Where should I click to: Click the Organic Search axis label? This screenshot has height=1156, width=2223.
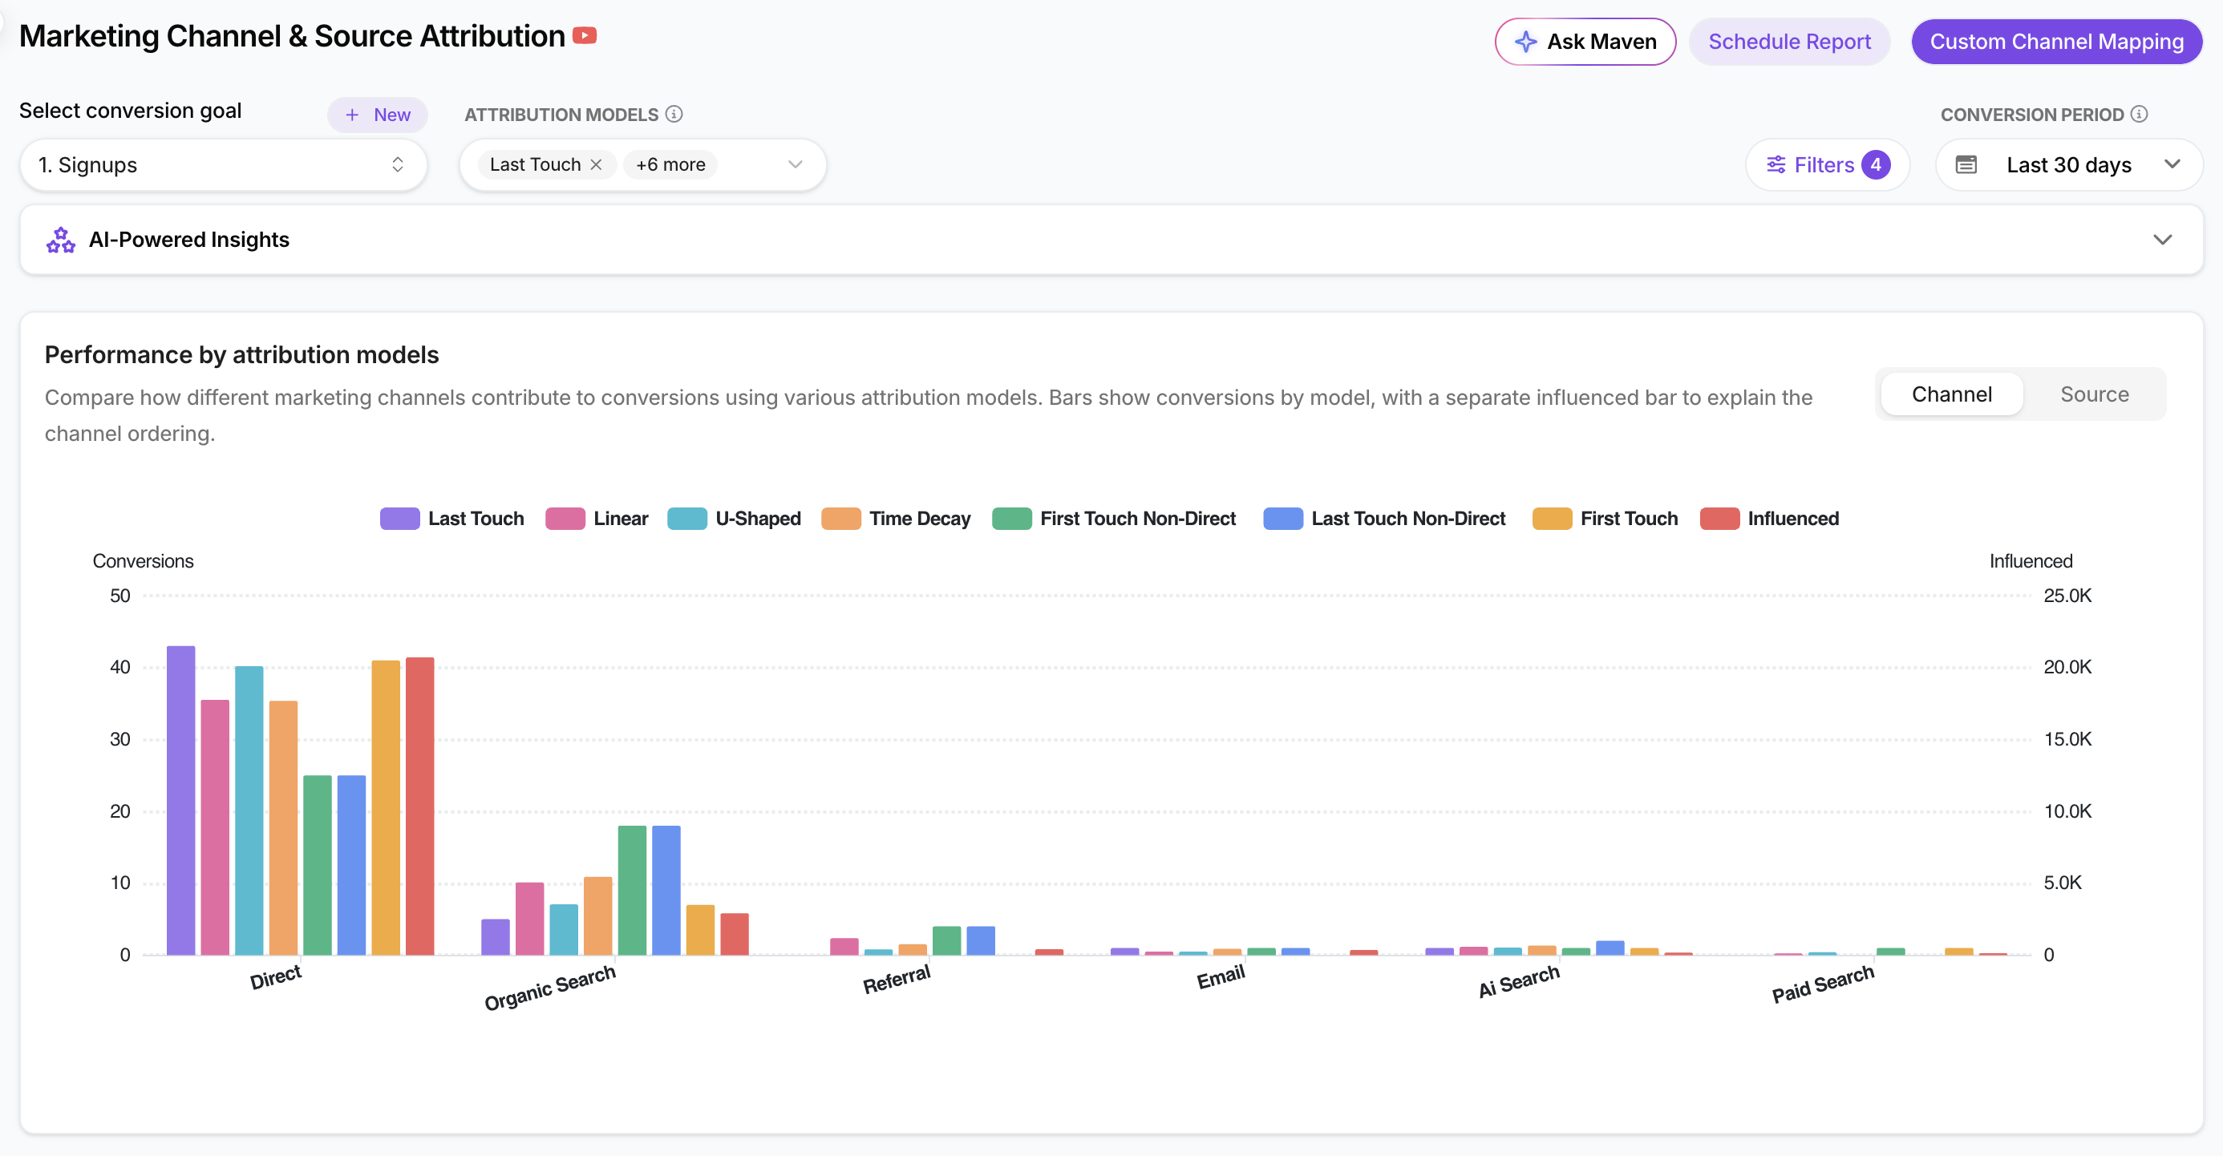click(x=549, y=987)
